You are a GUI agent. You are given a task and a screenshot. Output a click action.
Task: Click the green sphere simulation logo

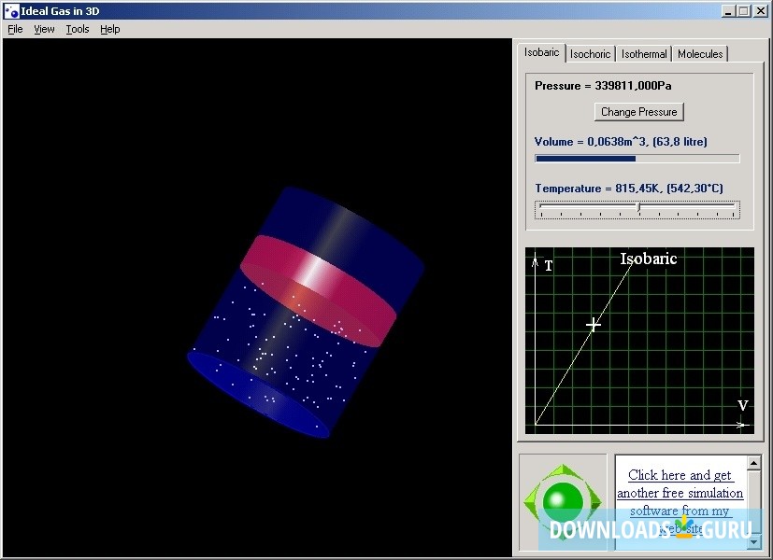click(562, 500)
